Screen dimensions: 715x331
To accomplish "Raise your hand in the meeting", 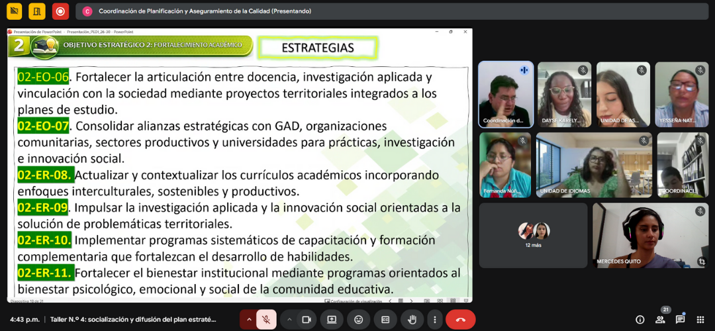I will (x=412, y=320).
